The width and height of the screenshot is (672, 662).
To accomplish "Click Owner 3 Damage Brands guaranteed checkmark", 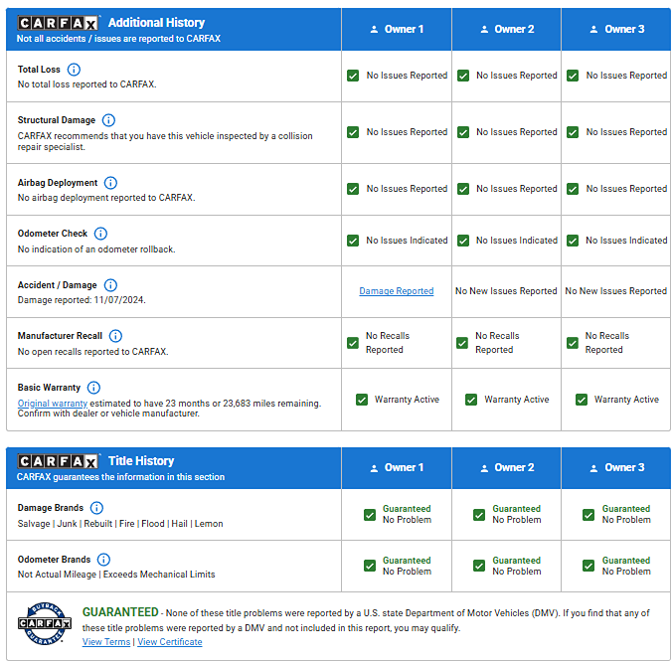I will (588, 514).
